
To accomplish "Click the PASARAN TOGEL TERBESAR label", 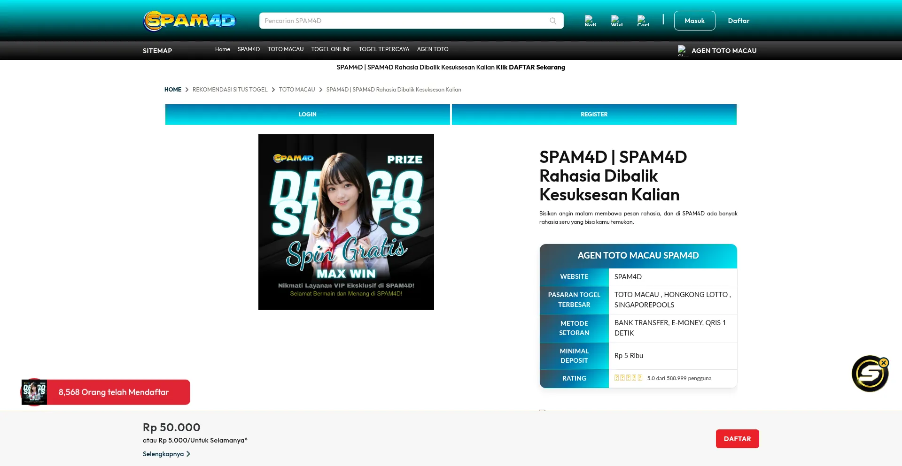I will tap(574, 300).
